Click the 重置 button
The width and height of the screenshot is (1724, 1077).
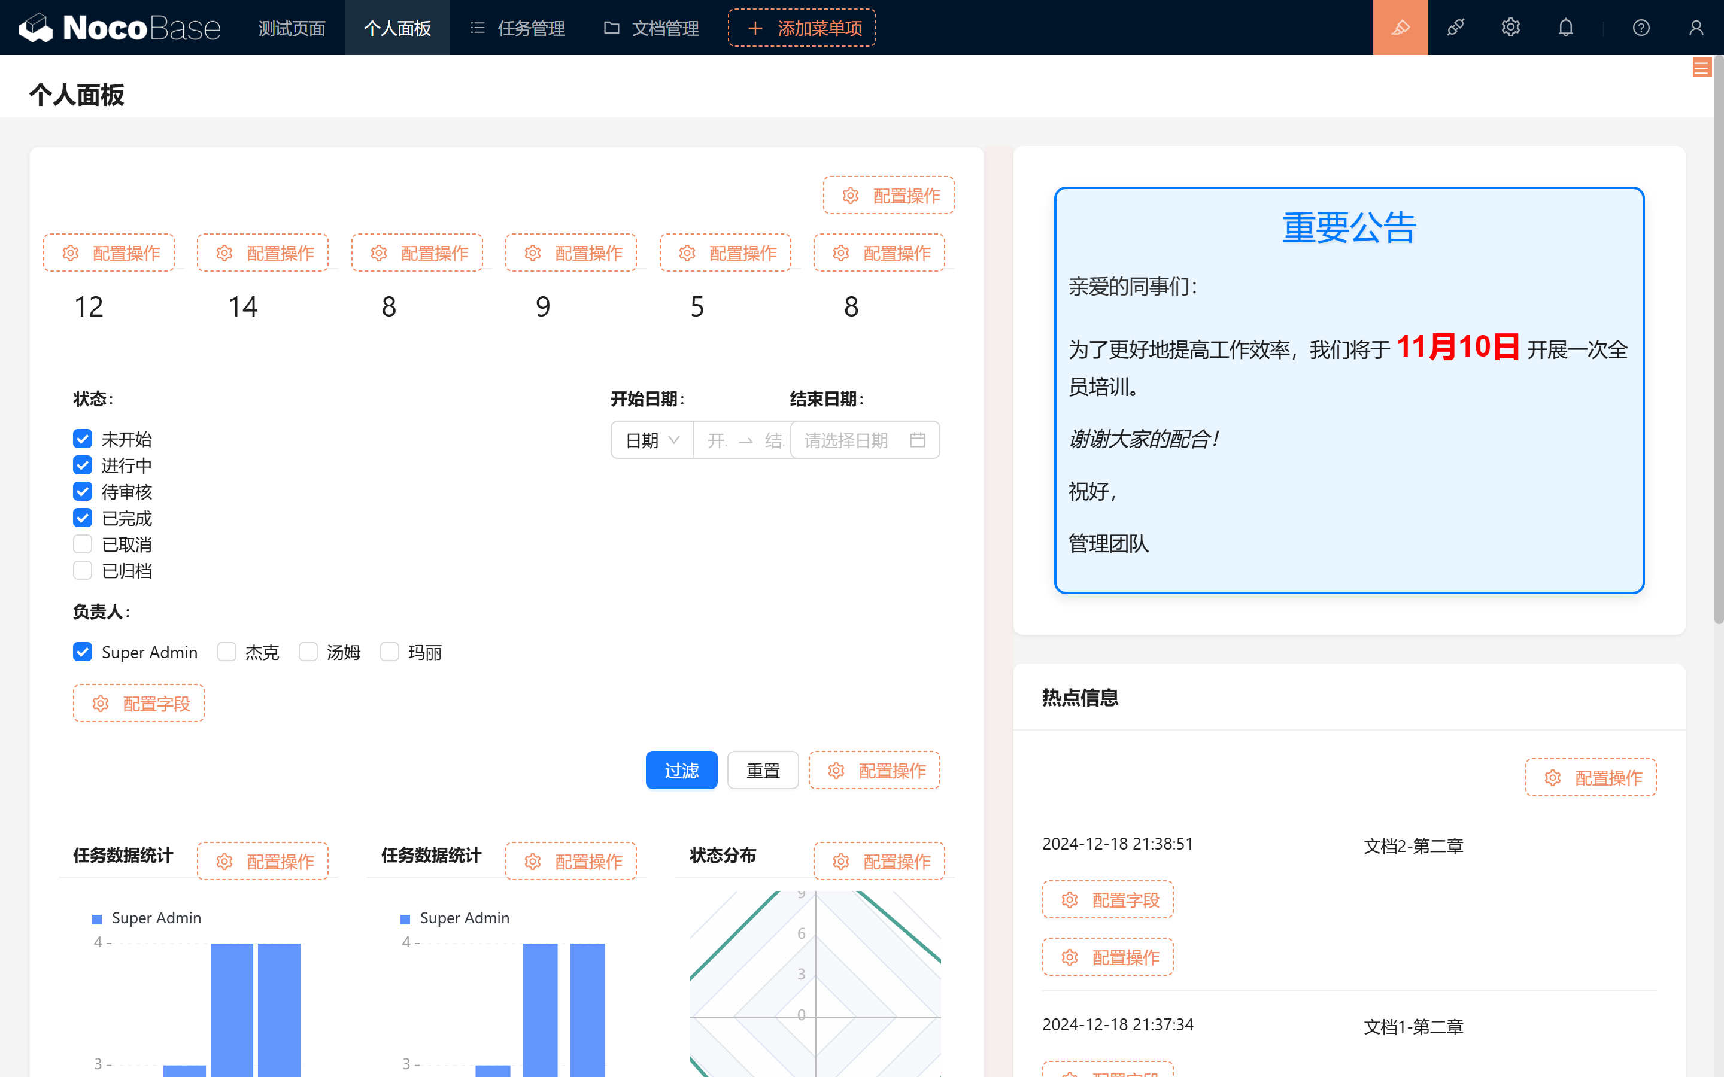(x=763, y=770)
